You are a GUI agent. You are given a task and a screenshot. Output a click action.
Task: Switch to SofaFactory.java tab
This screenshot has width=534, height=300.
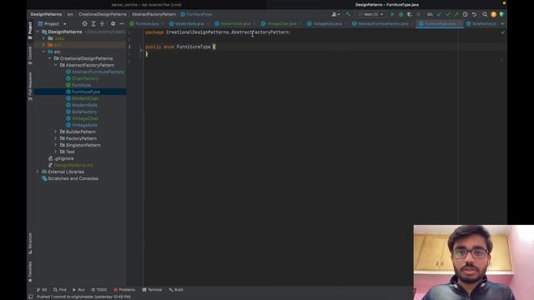481,24
